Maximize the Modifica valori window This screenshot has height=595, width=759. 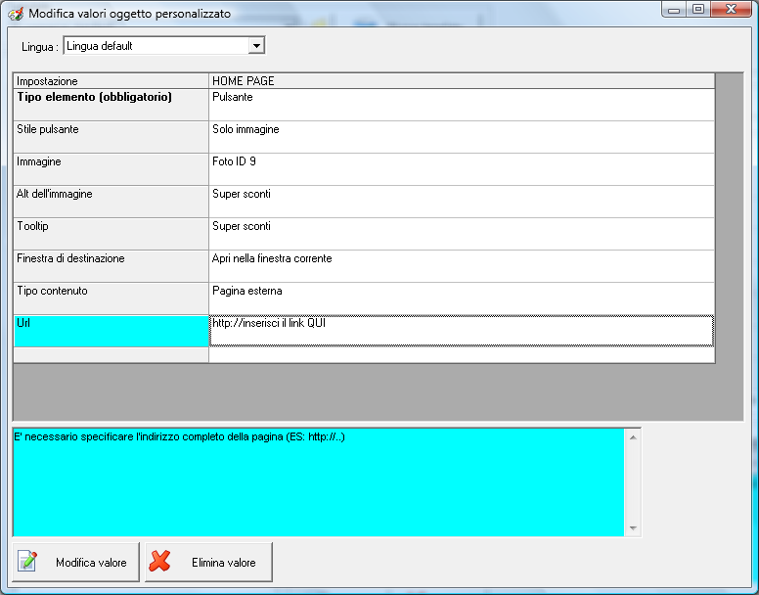pyautogui.click(x=698, y=9)
